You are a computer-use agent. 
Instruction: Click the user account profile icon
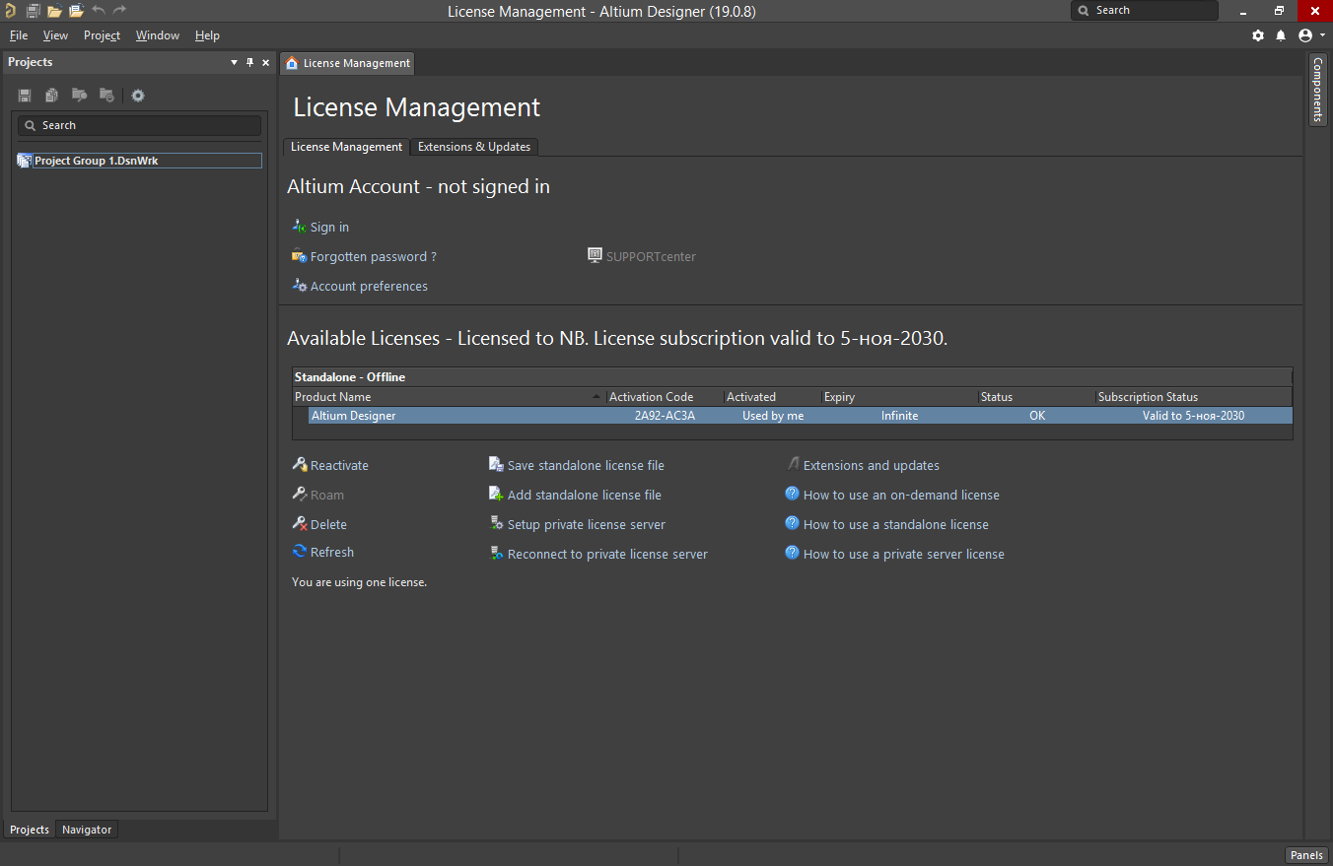point(1303,34)
